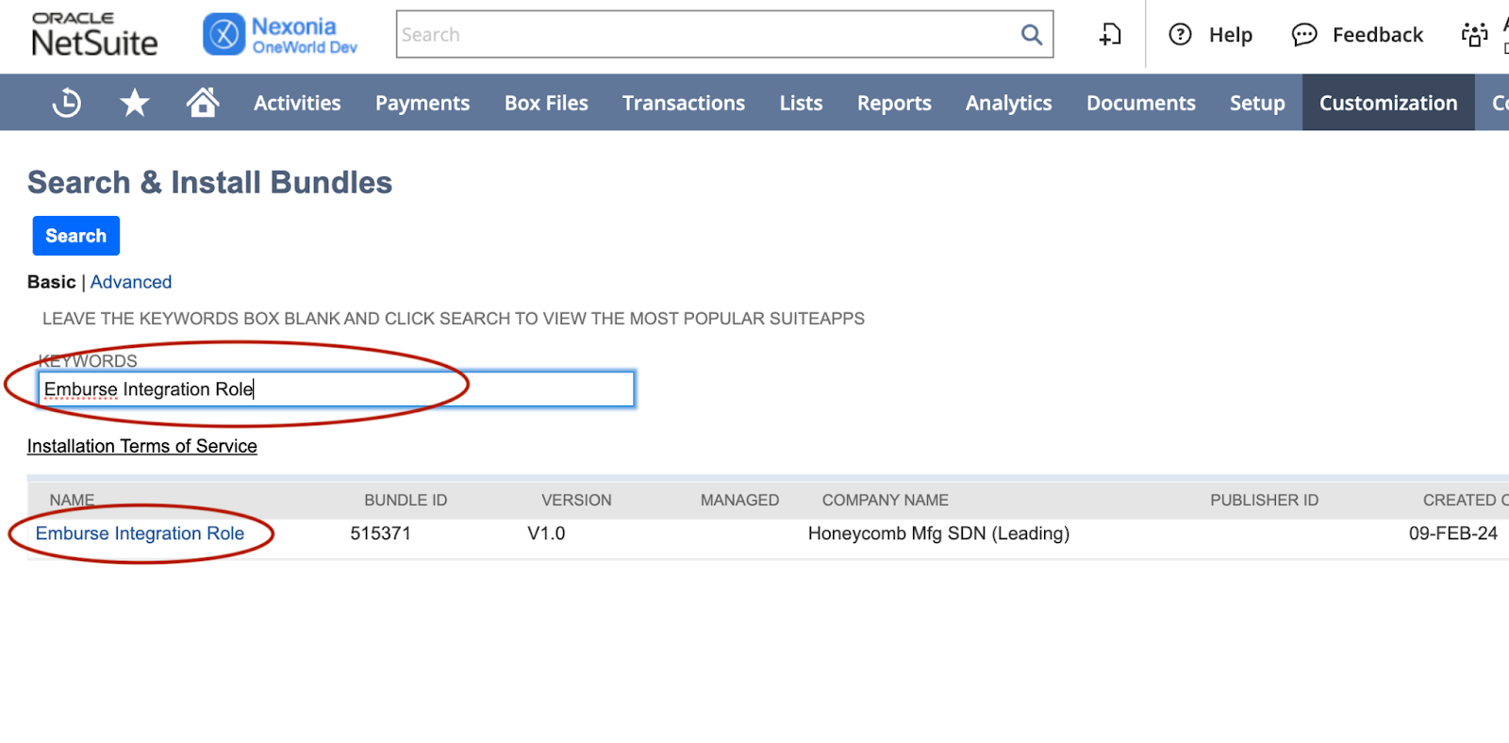Open the Box Files menu

click(x=546, y=103)
